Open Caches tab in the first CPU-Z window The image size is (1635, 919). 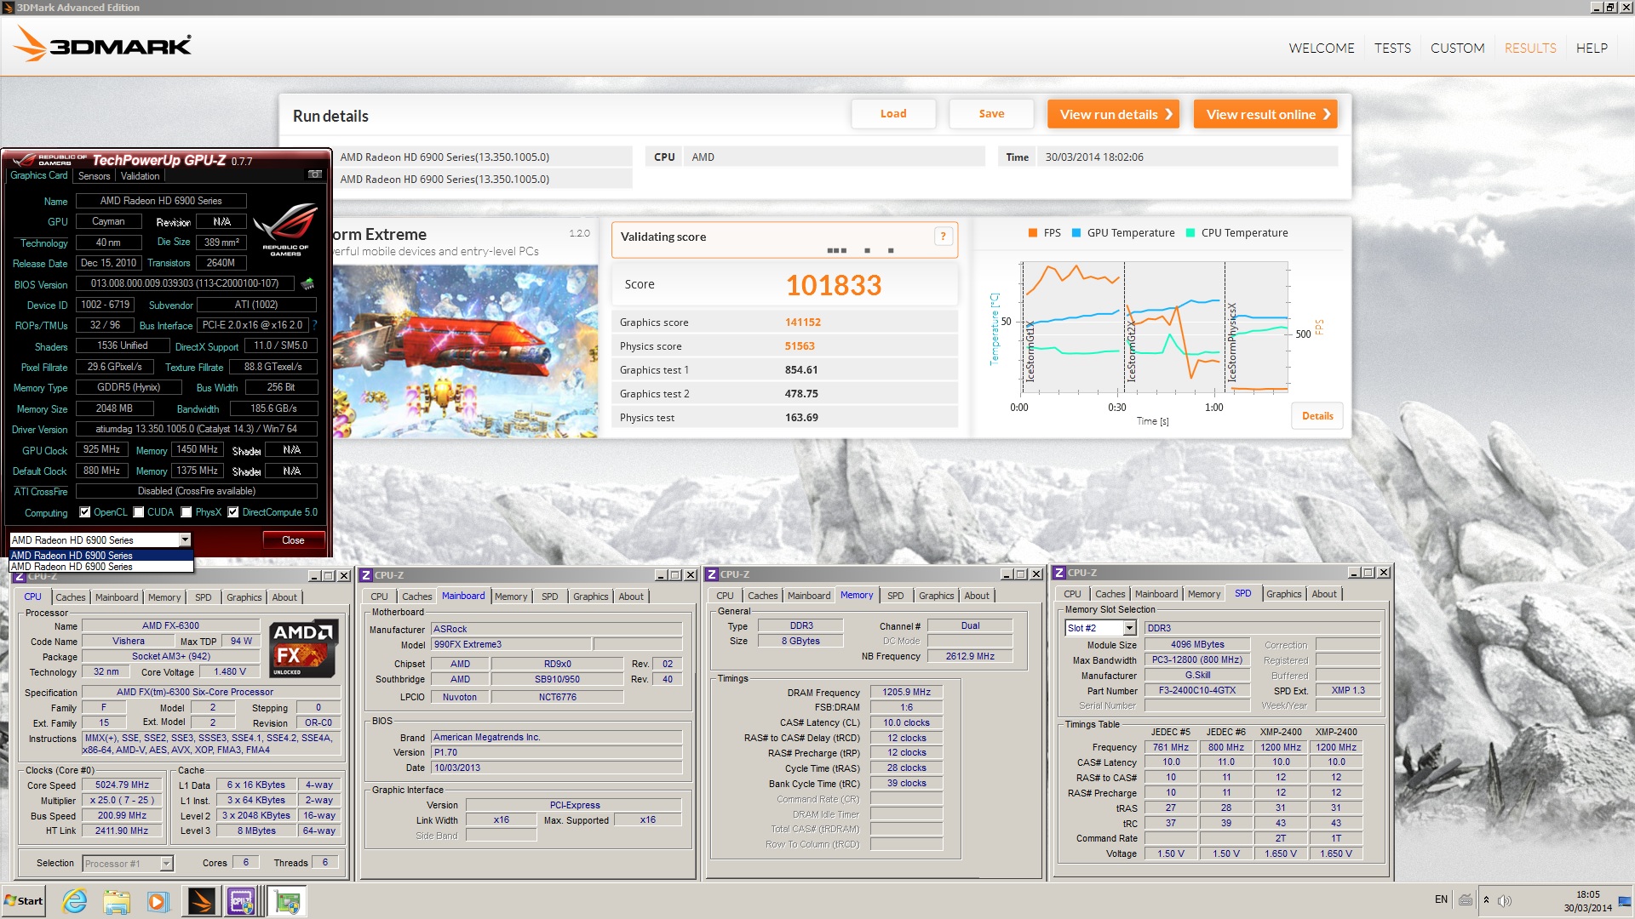71,597
